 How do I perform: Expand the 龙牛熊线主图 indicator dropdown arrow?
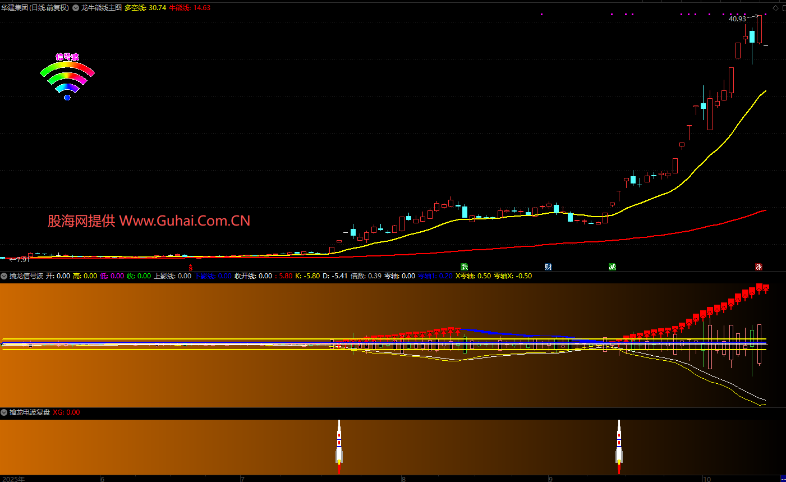point(76,8)
